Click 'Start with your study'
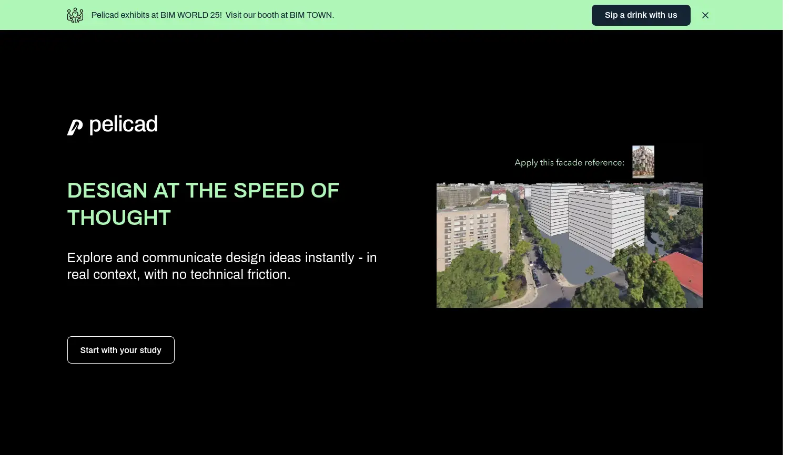This screenshot has height=455, width=789. pos(120,350)
